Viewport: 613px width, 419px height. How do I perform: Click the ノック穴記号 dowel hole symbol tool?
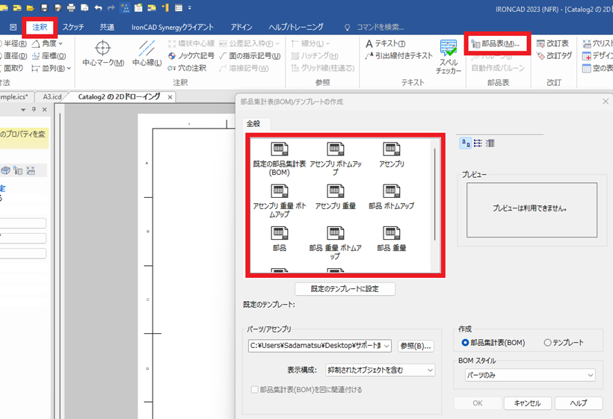click(x=191, y=56)
